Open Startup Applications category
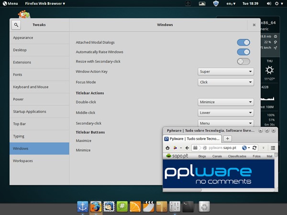The height and width of the screenshot is (215, 287). 39,111
